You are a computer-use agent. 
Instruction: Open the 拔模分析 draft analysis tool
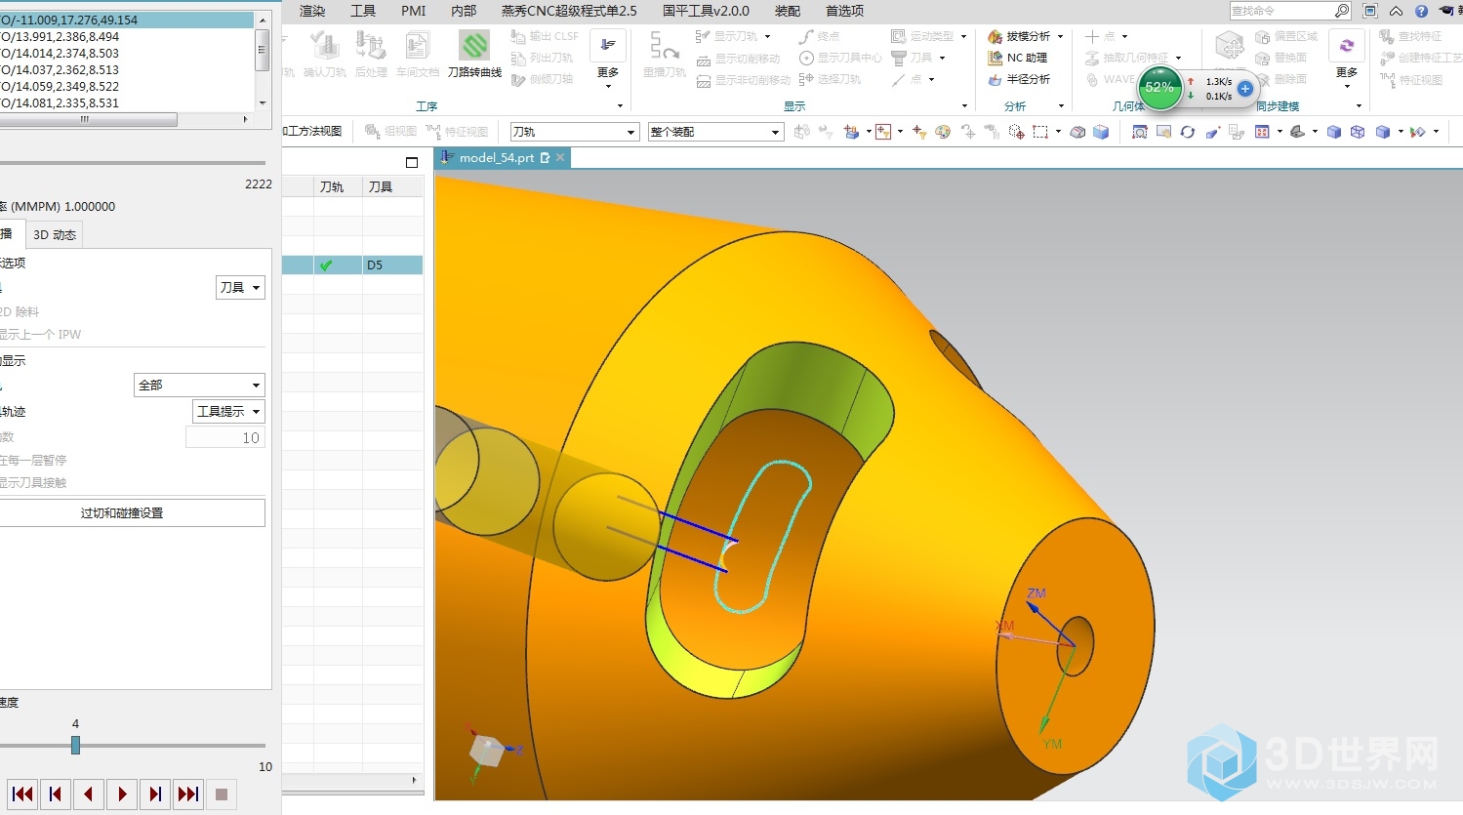(x=1019, y=36)
